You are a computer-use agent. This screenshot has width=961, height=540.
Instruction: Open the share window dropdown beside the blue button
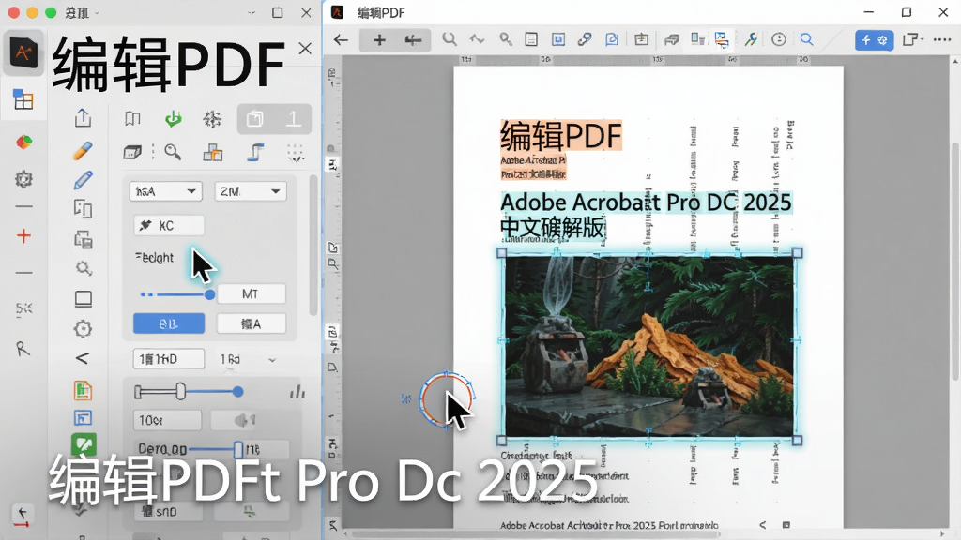click(x=913, y=39)
